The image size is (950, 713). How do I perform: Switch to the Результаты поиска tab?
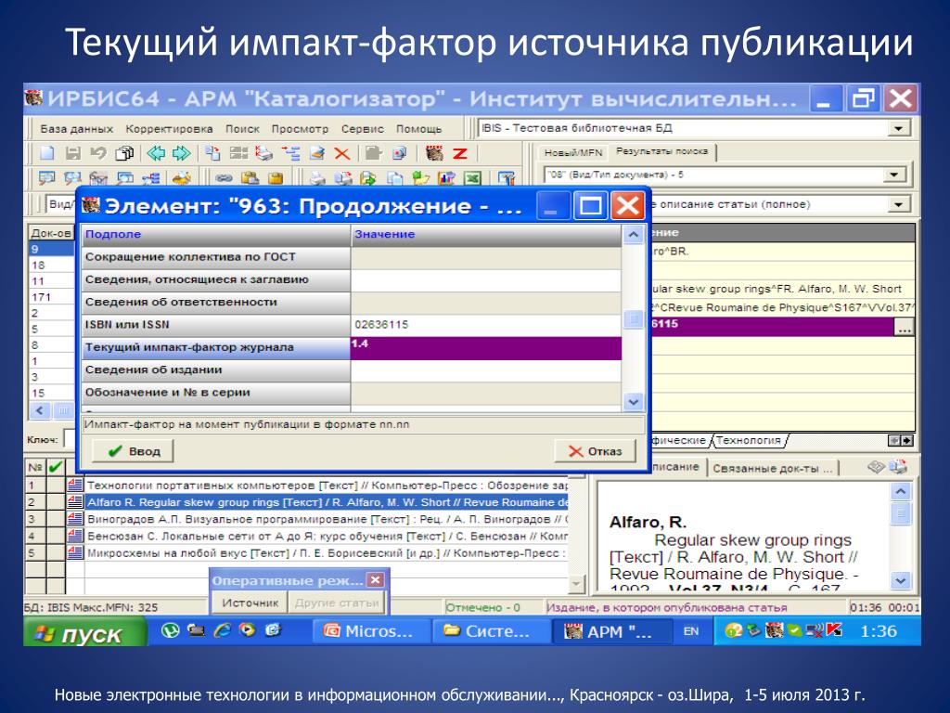661,151
